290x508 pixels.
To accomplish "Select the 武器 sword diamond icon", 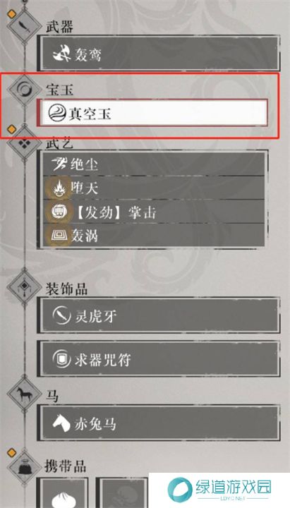I will [24, 25].
